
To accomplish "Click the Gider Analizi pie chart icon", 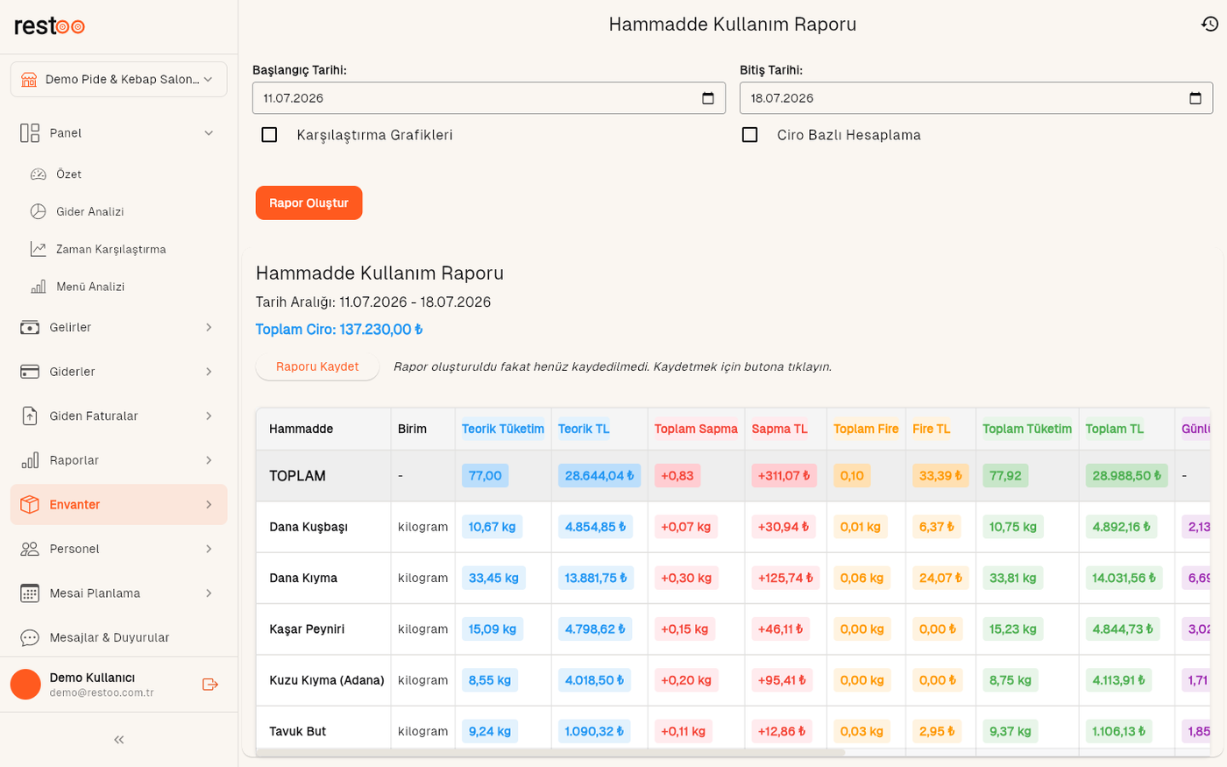I will pyautogui.click(x=38, y=211).
